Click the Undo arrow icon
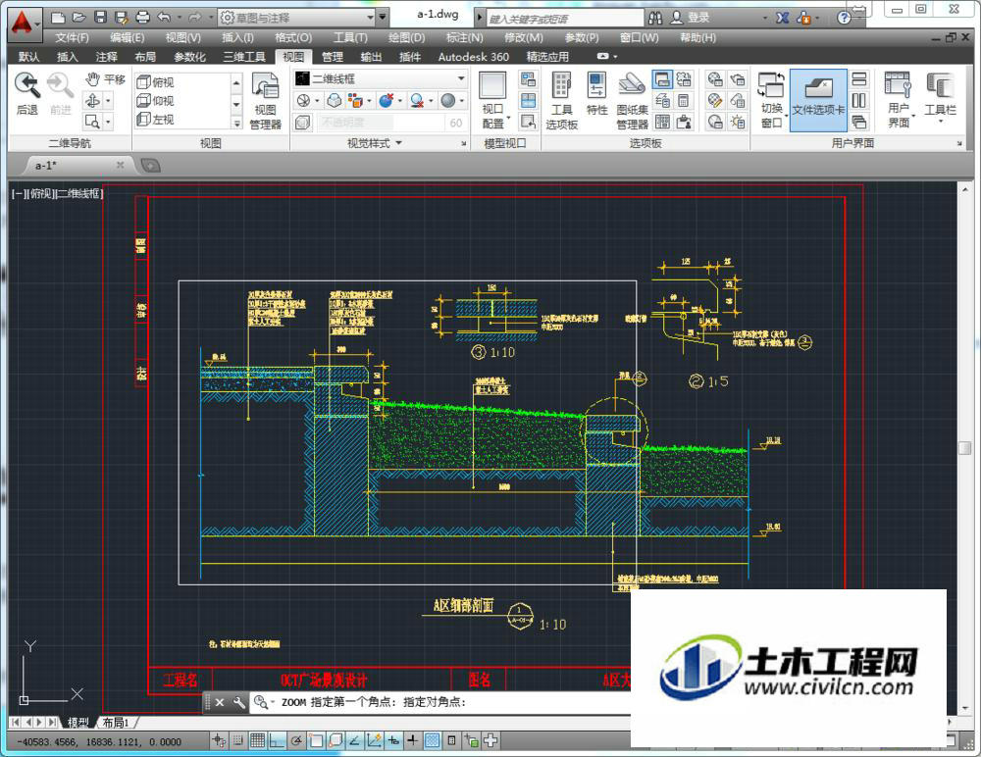This screenshot has width=981, height=757. pos(164,18)
